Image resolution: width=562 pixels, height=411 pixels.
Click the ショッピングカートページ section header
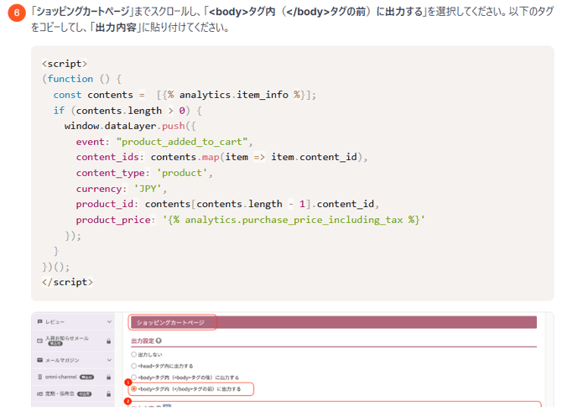[x=172, y=322]
